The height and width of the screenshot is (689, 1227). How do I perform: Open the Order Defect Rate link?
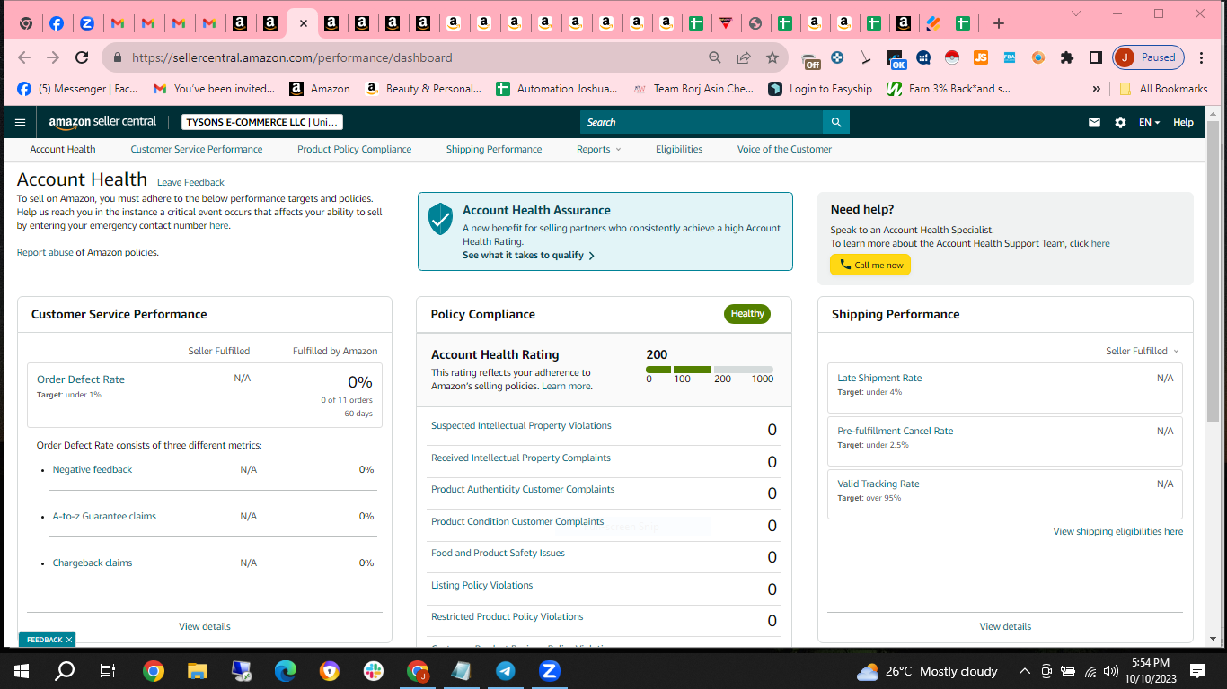pyautogui.click(x=81, y=379)
